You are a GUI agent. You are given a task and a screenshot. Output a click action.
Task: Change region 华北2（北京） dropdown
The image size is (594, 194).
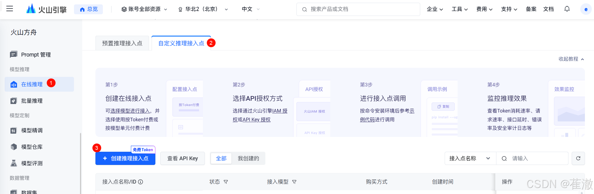click(x=203, y=9)
